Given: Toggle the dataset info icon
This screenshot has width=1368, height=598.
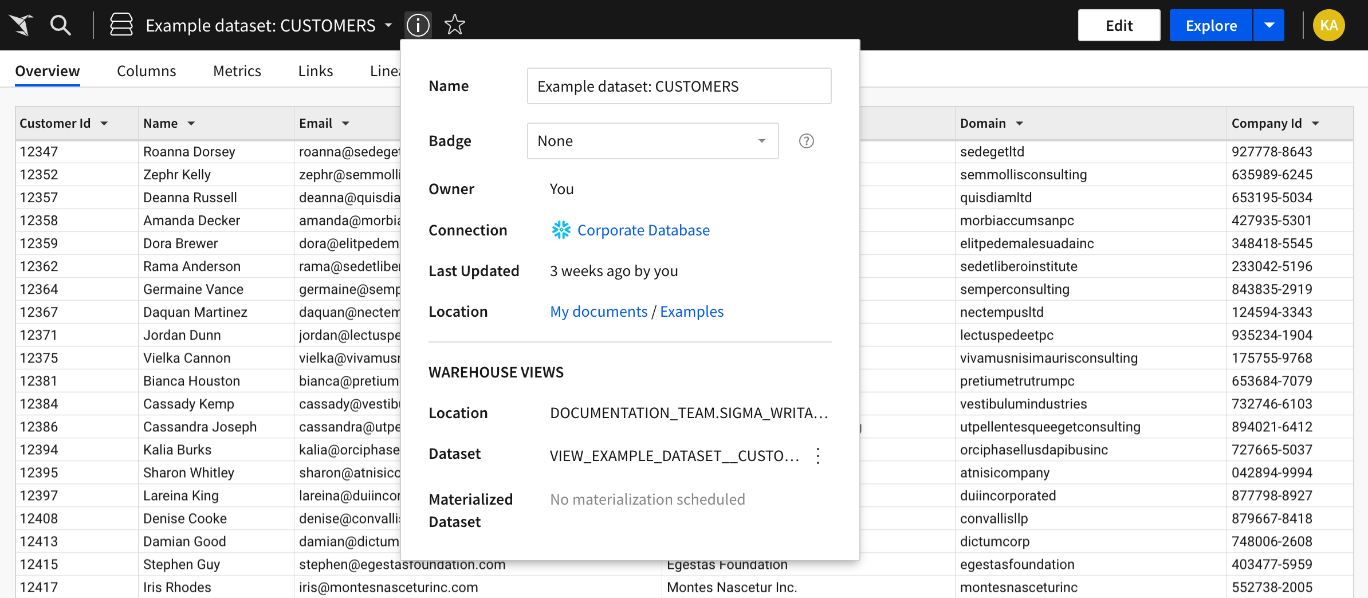Looking at the screenshot, I should 418,25.
